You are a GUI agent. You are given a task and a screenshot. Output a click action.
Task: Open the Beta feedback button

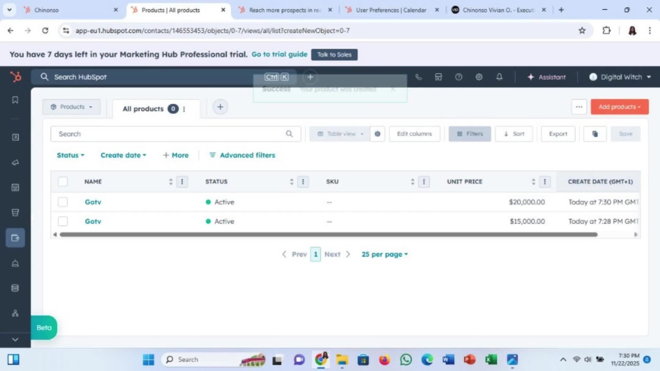(x=44, y=328)
